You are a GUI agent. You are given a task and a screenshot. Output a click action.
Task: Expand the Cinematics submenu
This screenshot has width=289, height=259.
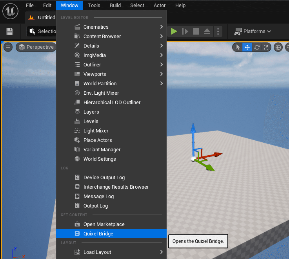(x=111, y=27)
